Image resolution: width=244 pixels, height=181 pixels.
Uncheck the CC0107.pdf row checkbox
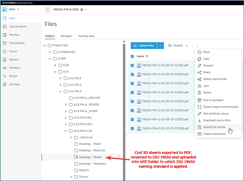tap(132, 119)
